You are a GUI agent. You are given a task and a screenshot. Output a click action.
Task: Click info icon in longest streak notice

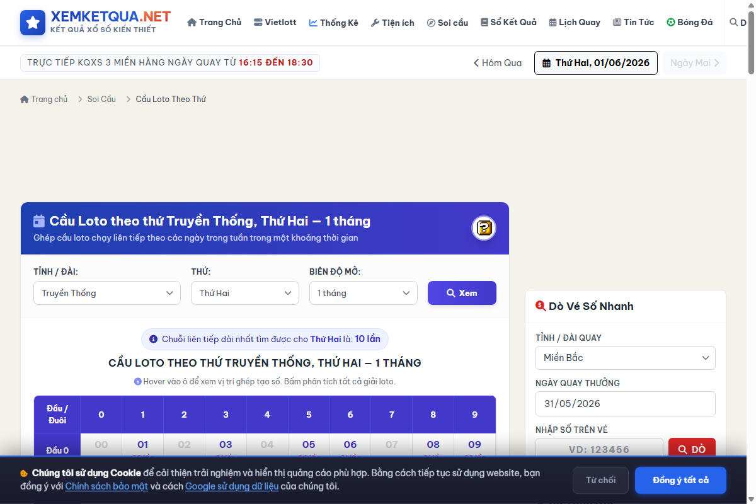153,339
